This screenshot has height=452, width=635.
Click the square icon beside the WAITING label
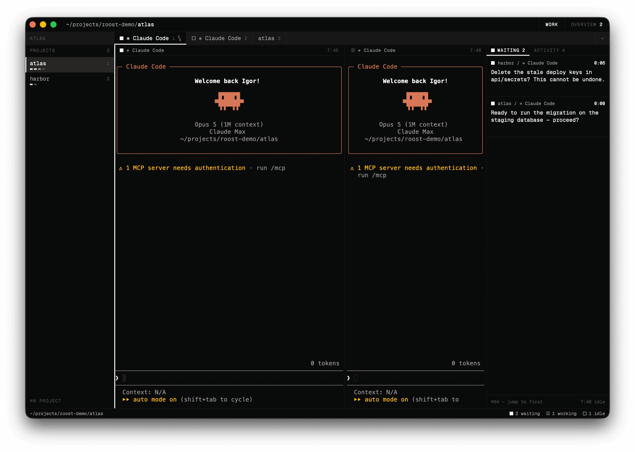[x=493, y=50]
